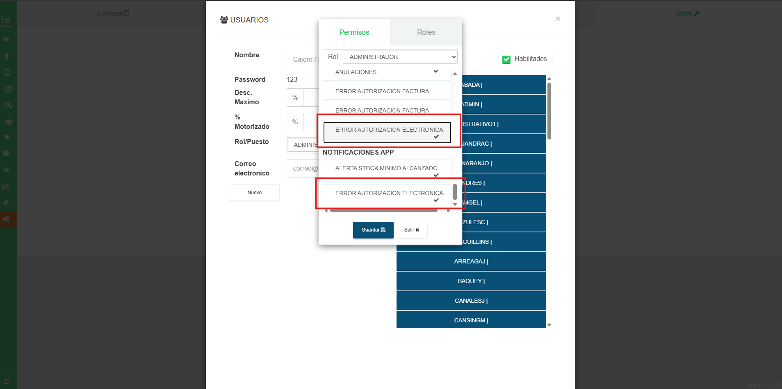Viewport: 782px width, 389px height.
Task: Click the Guardar button
Action: [373, 230]
